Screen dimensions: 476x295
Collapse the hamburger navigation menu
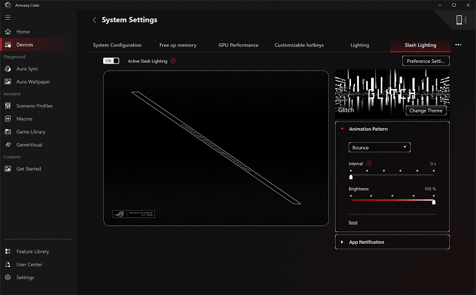(x=8, y=18)
